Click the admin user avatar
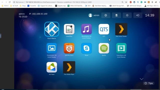The width and height of the screenshot is (160, 90). pos(90,15)
